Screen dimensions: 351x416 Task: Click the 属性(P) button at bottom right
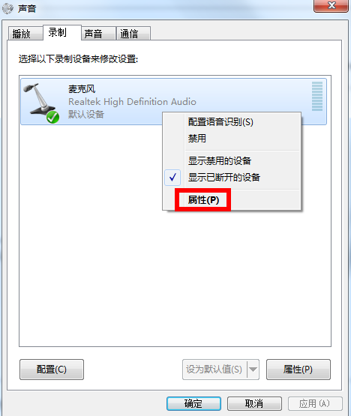pyautogui.click(x=298, y=370)
